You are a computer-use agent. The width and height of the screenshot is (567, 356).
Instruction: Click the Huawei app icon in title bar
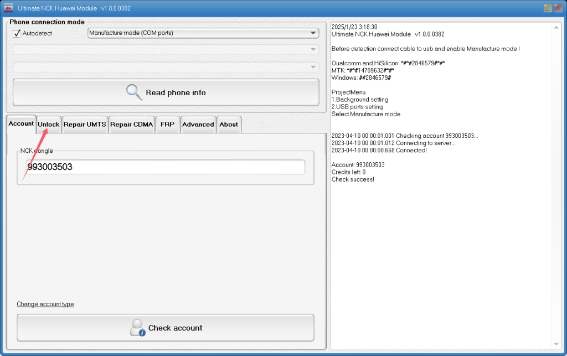point(8,8)
